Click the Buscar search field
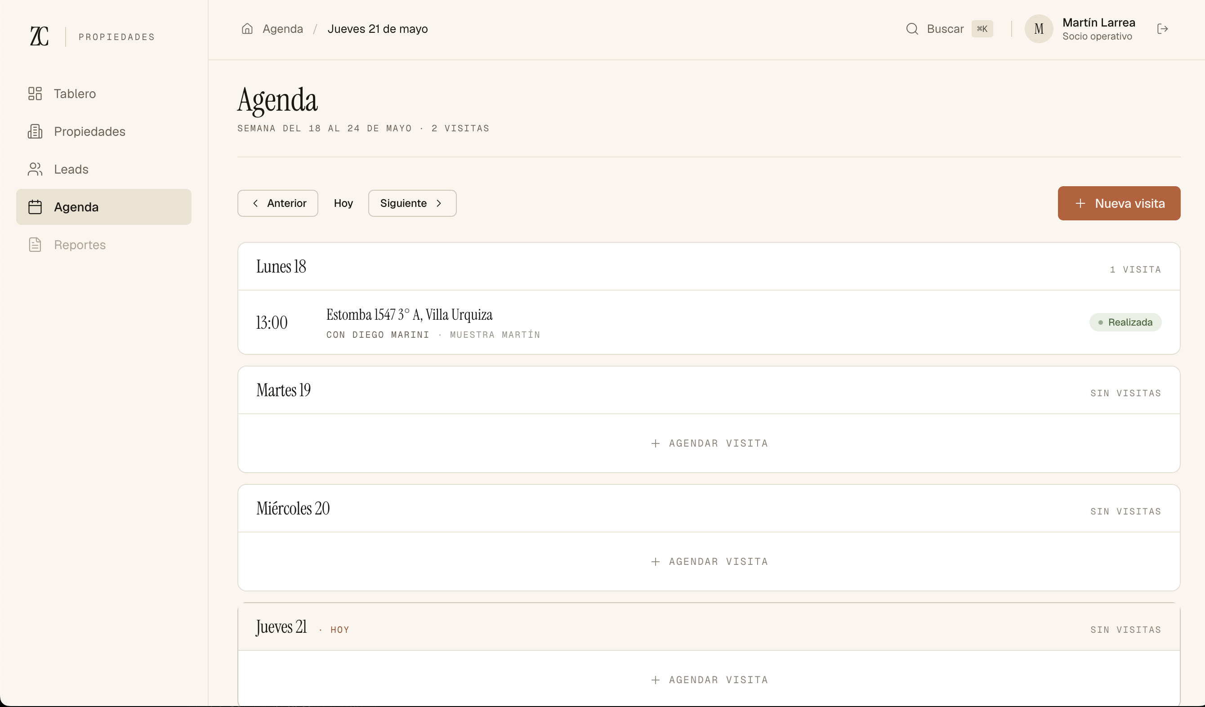The height and width of the screenshot is (707, 1205). pos(949,29)
